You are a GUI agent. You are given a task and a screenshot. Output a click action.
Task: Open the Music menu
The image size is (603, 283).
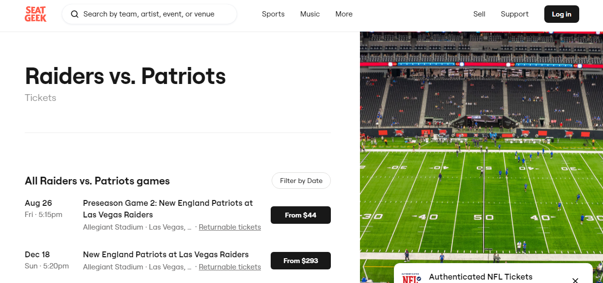pyautogui.click(x=310, y=14)
